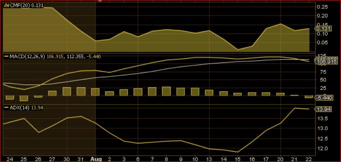Click the 0.25 level on the CMF scale
Image resolution: width=341 pixels, height=162 pixels.
click(x=322, y=7)
